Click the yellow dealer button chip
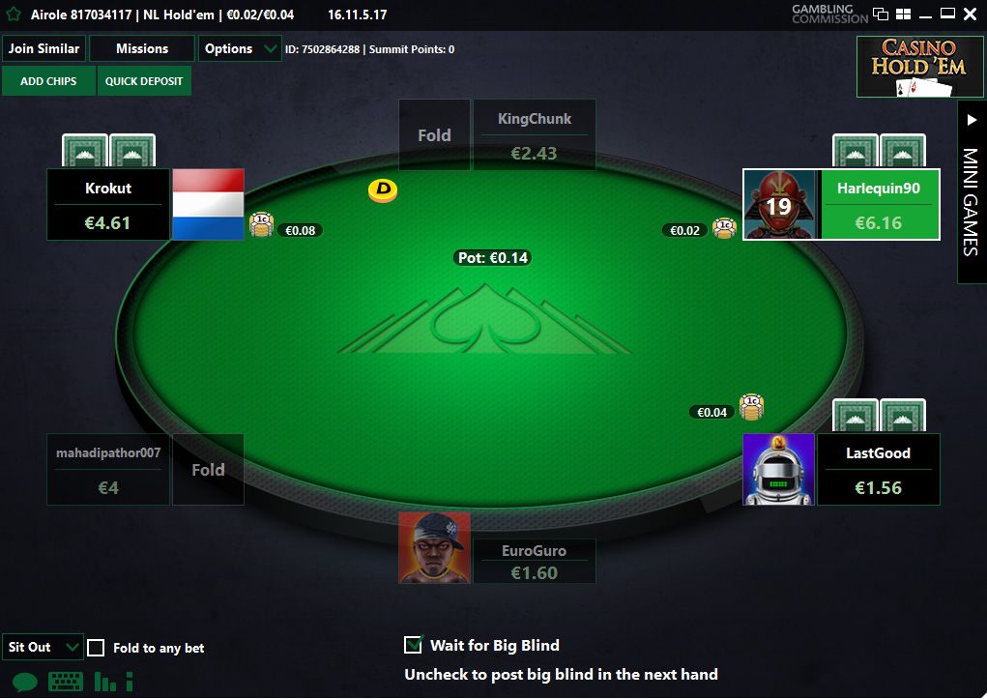 [383, 190]
